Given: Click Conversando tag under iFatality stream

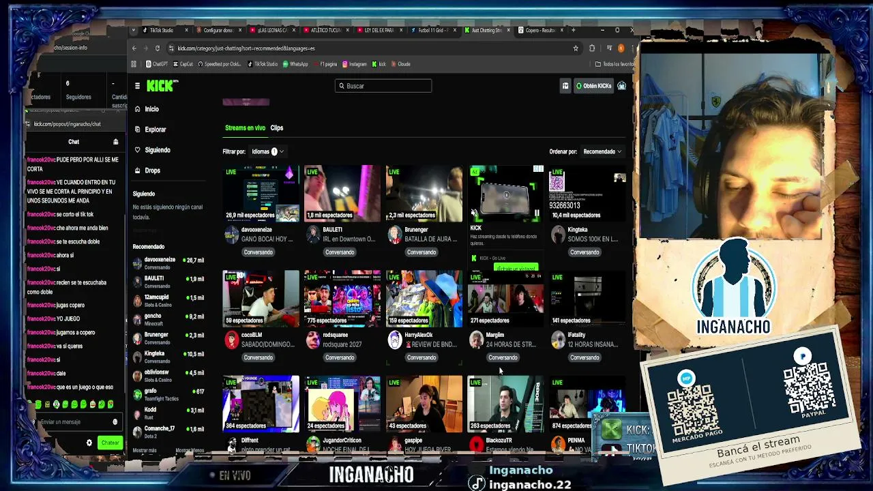Looking at the screenshot, I should [x=585, y=357].
